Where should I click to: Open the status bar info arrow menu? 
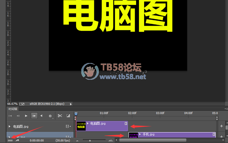pyautogui.click(x=71, y=104)
